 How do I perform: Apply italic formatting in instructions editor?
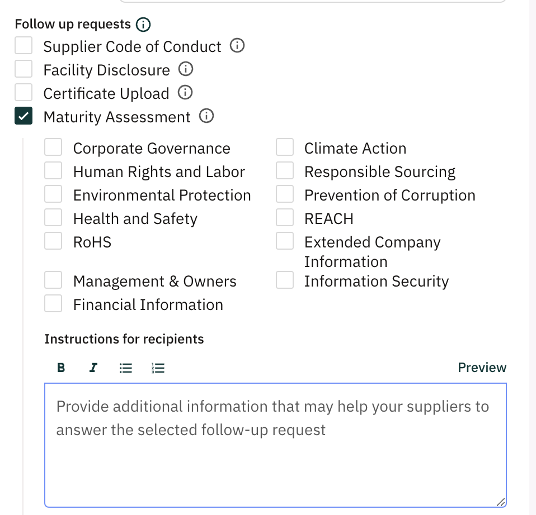[93, 368]
